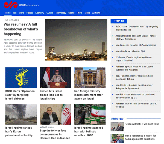Open 'Pakistan interior min. to visit Iran'
The image size is (164, 144).
tap(136, 105)
